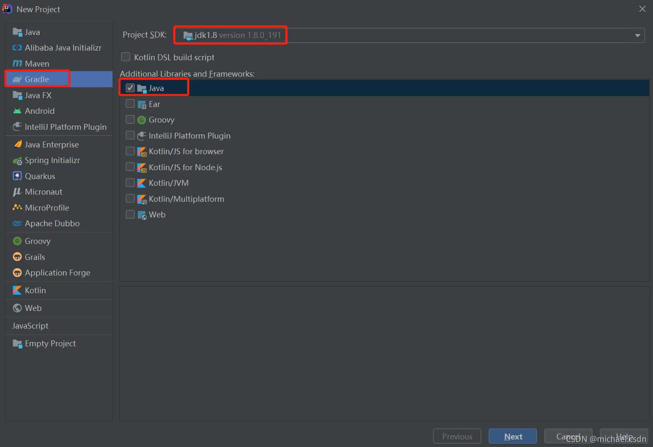Choose the Java Enterprise icon
Viewport: 653px width, 447px height.
click(x=17, y=145)
